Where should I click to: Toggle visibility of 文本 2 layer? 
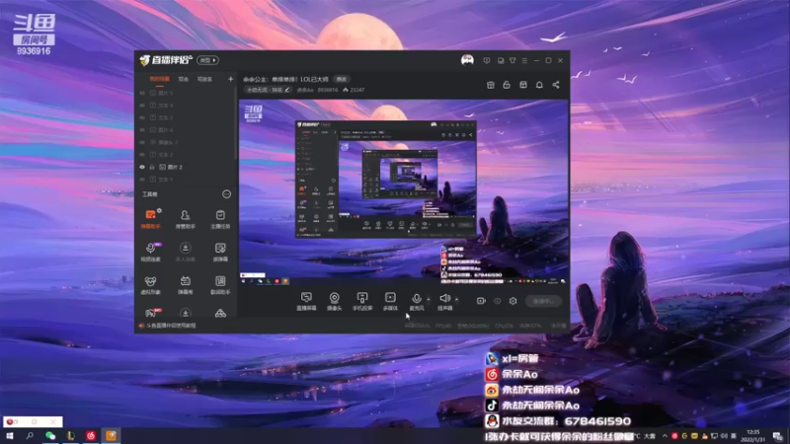[142, 155]
